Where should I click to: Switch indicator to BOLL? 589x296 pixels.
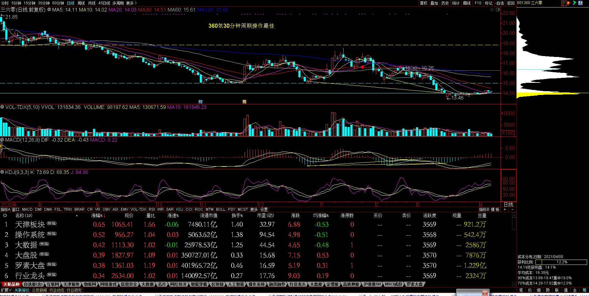tap(221, 209)
